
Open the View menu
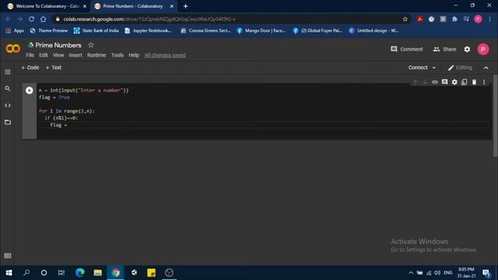coord(58,55)
